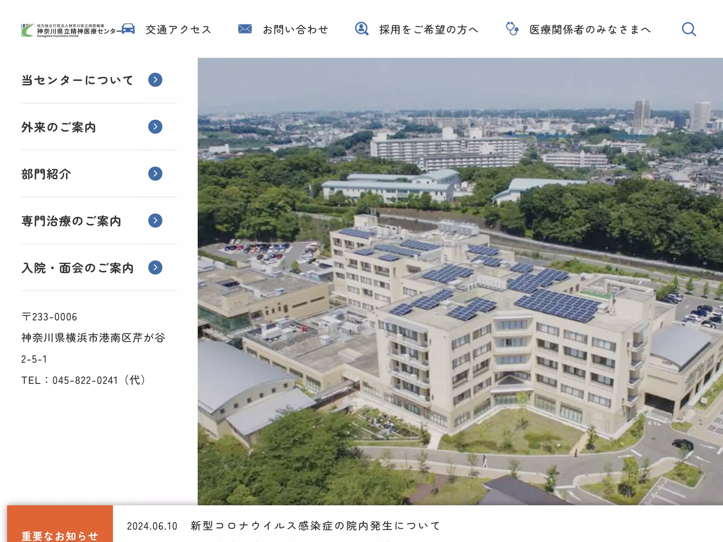Expand the arrow next to 当センターについて
Screen dimensions: 723x542
pos(155,80)
